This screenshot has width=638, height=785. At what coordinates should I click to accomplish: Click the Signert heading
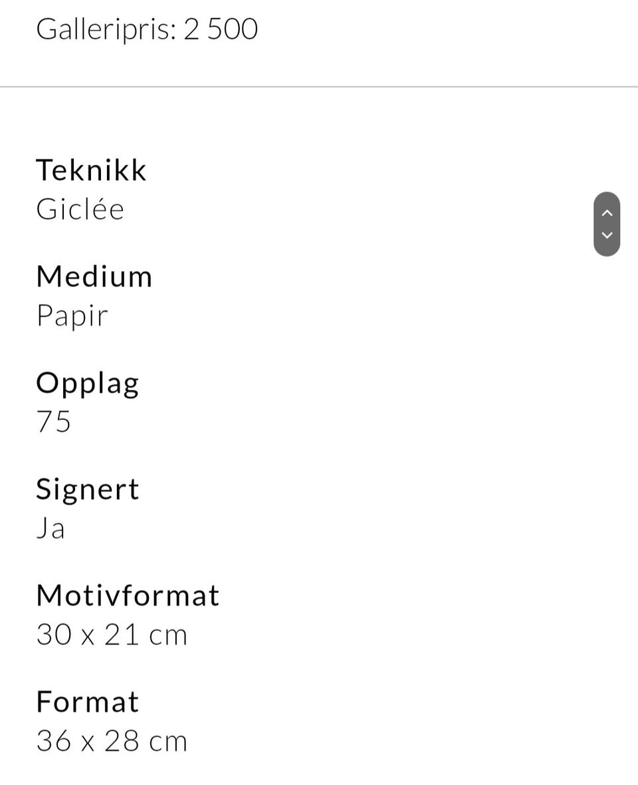87,490
